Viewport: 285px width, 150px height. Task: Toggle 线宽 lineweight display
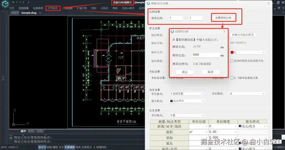pos(78,147)
